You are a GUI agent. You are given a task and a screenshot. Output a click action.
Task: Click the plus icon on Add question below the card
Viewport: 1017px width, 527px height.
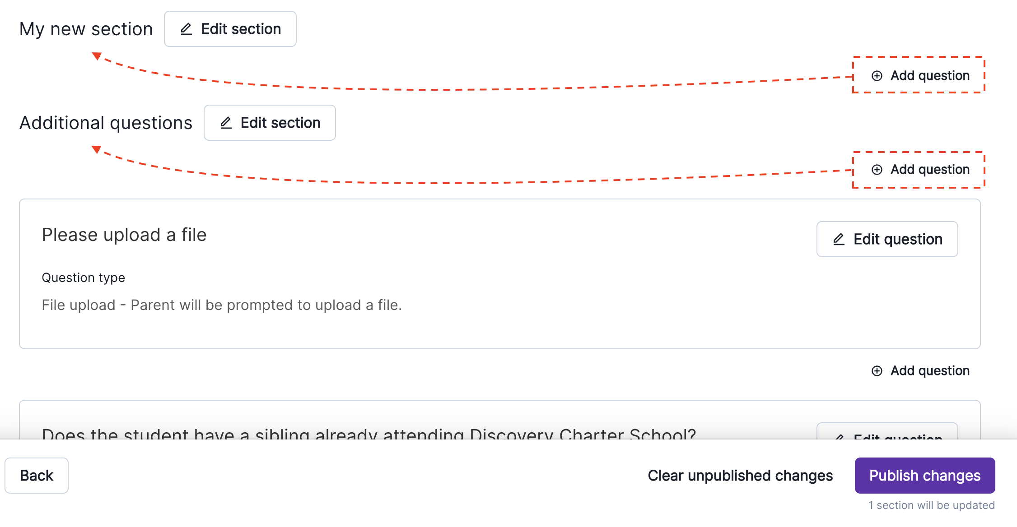pos(877,370)
